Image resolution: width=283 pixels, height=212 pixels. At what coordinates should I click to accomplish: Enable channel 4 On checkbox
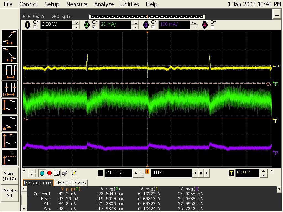click(x=212, y=27)
